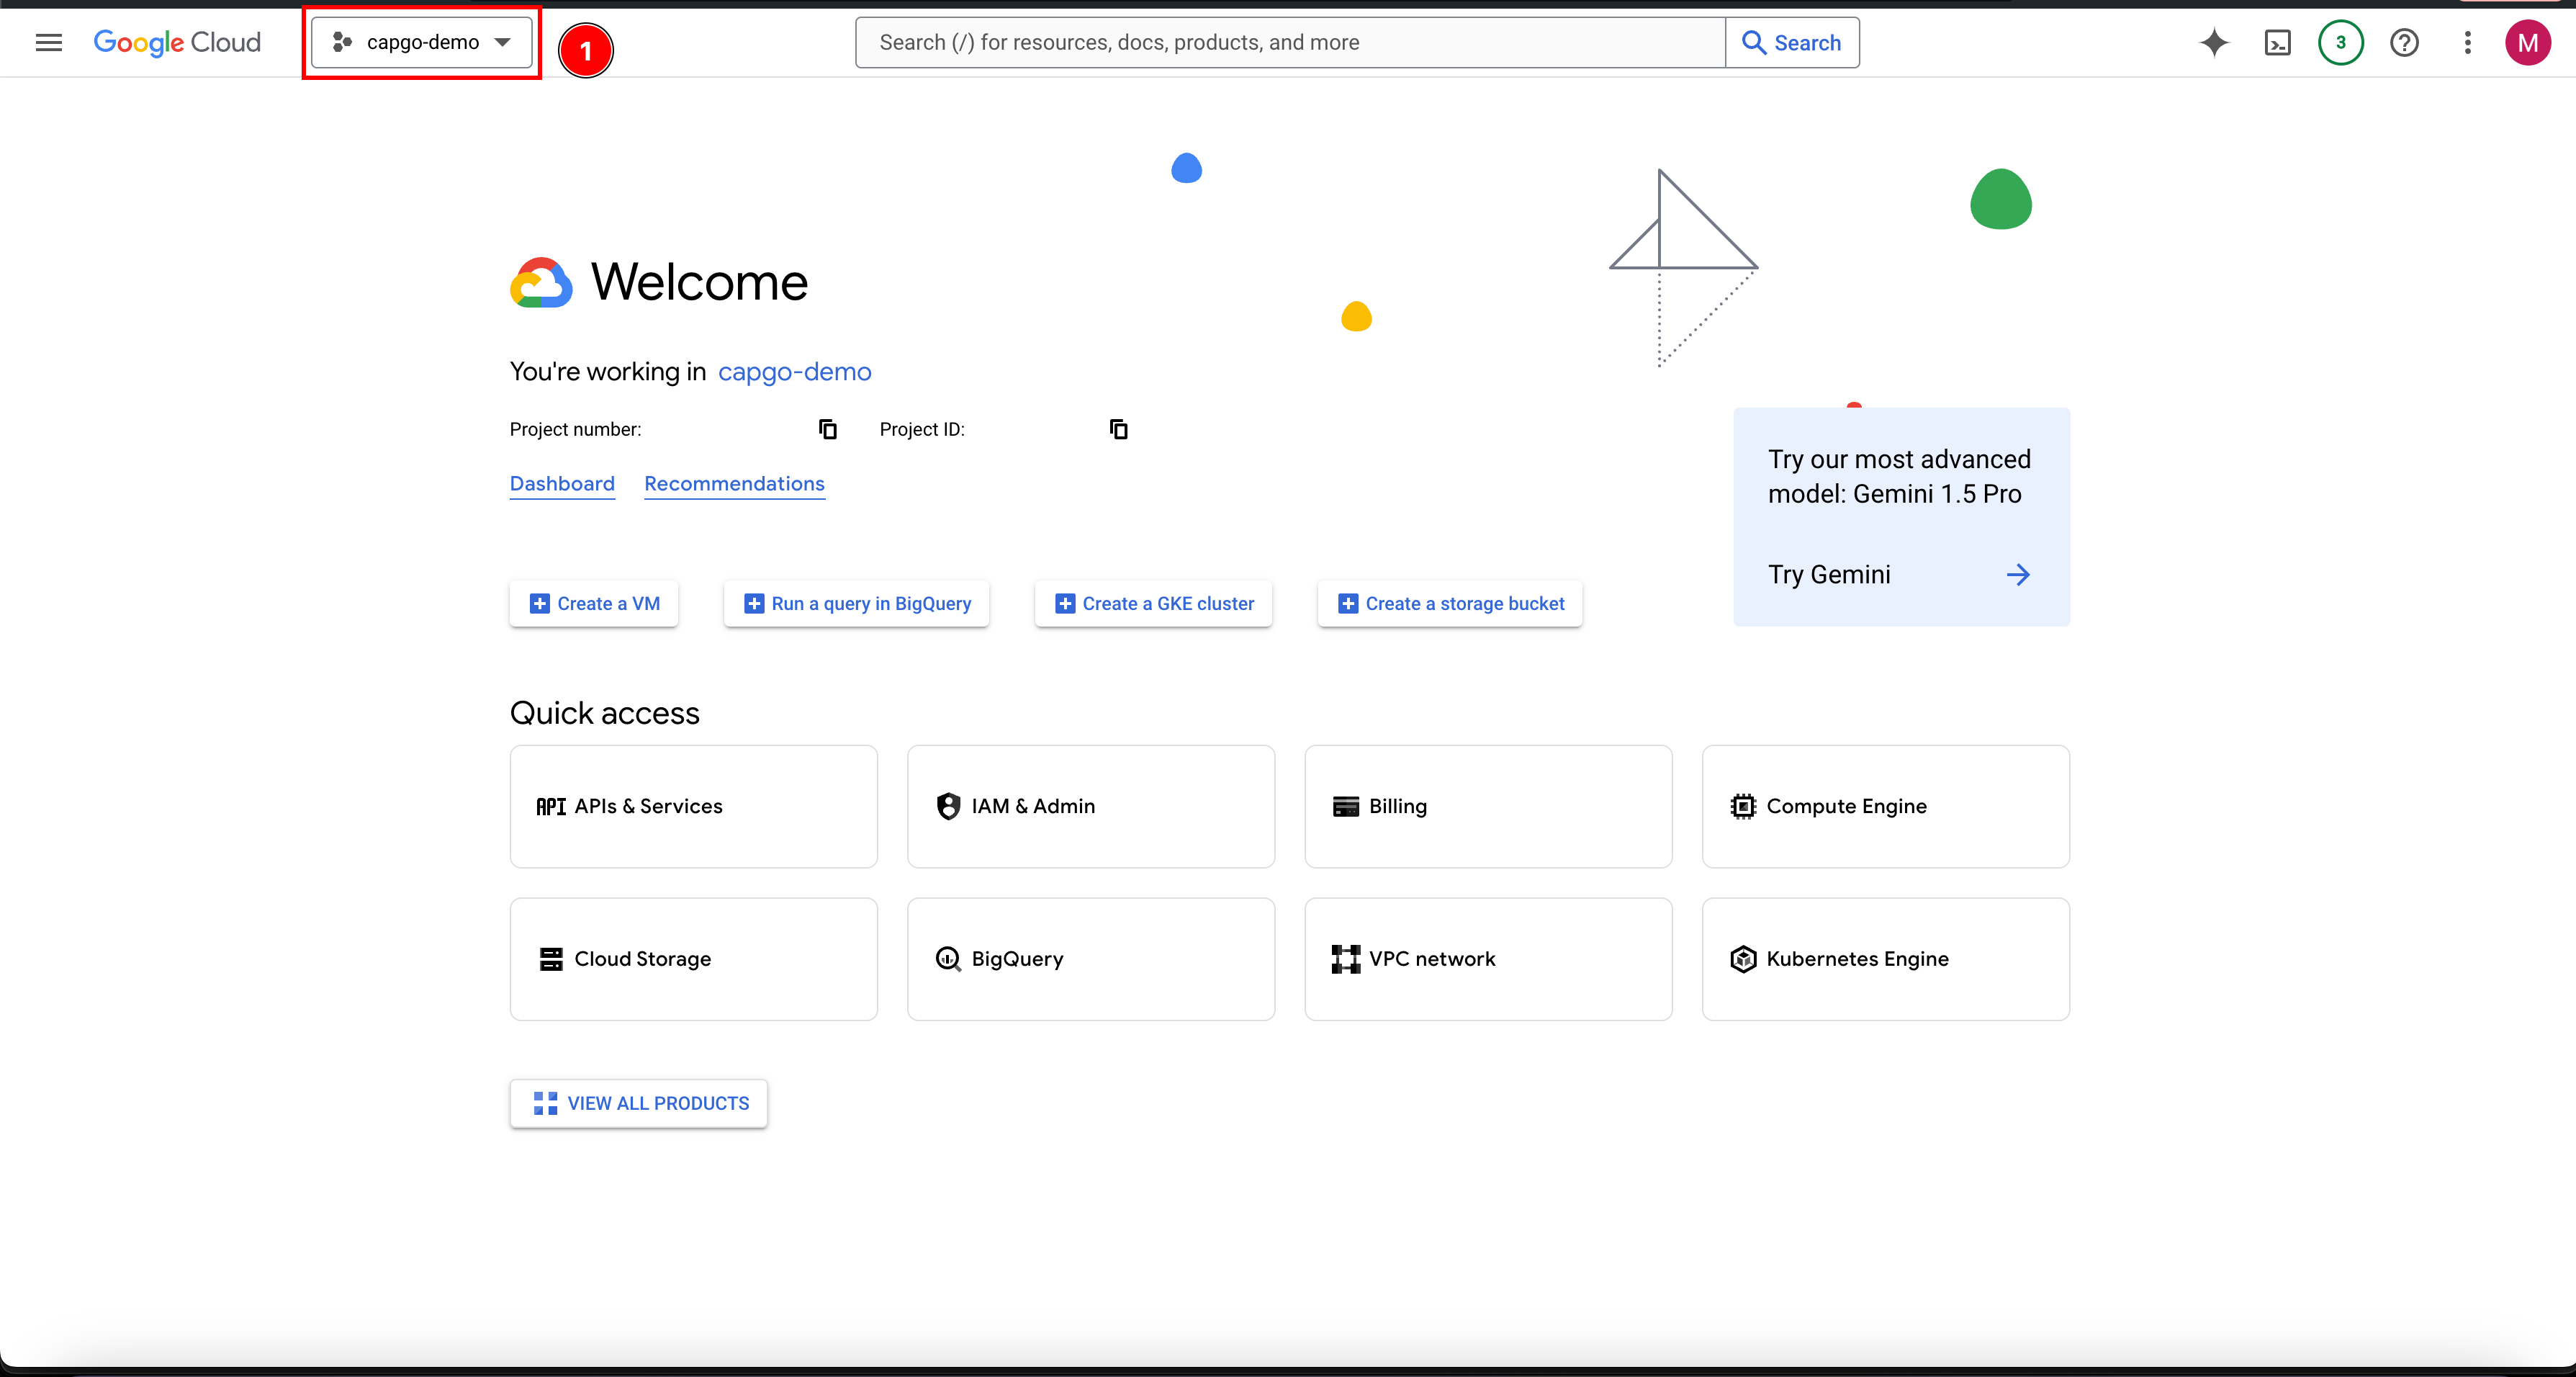
Task: Copy the Project ID
Action: pos(1118,429)
